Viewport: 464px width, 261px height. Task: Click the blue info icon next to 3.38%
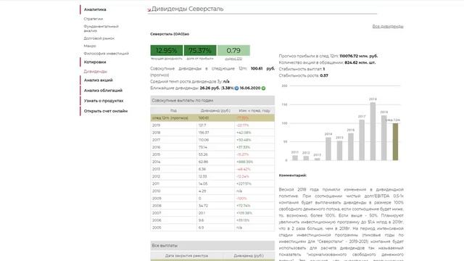[236, 88]
